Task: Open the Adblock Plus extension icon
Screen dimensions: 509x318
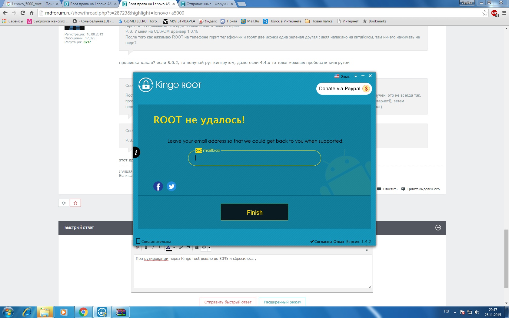Action: click(x=494, y=13)
